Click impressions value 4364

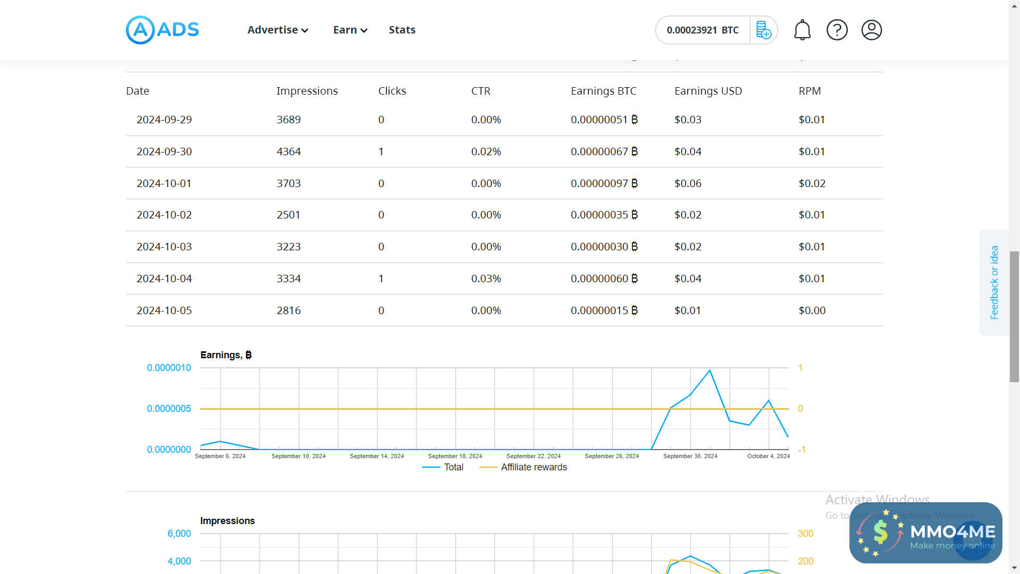288,151
